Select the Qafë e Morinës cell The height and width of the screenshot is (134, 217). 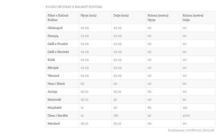coord(58,52)
